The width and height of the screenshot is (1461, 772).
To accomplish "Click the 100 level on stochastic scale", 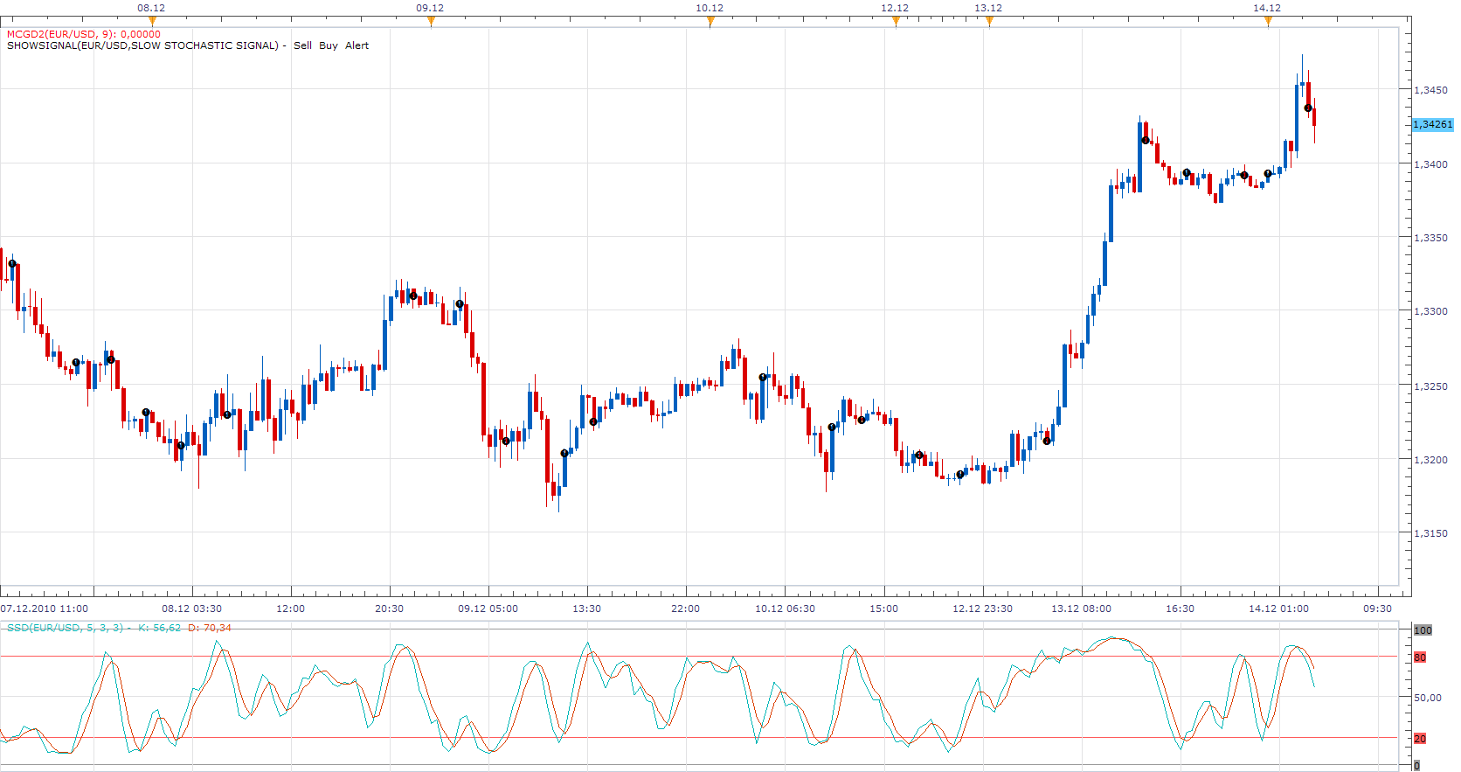I will (1423, 629).
